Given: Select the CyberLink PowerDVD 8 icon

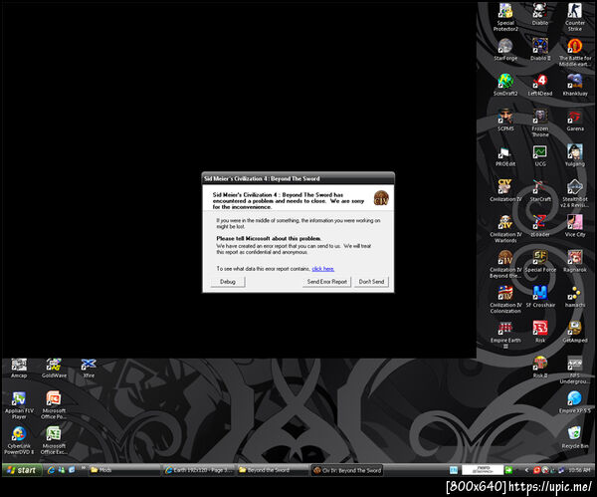Looking at the screenshot, I should [x=19, y=440].
